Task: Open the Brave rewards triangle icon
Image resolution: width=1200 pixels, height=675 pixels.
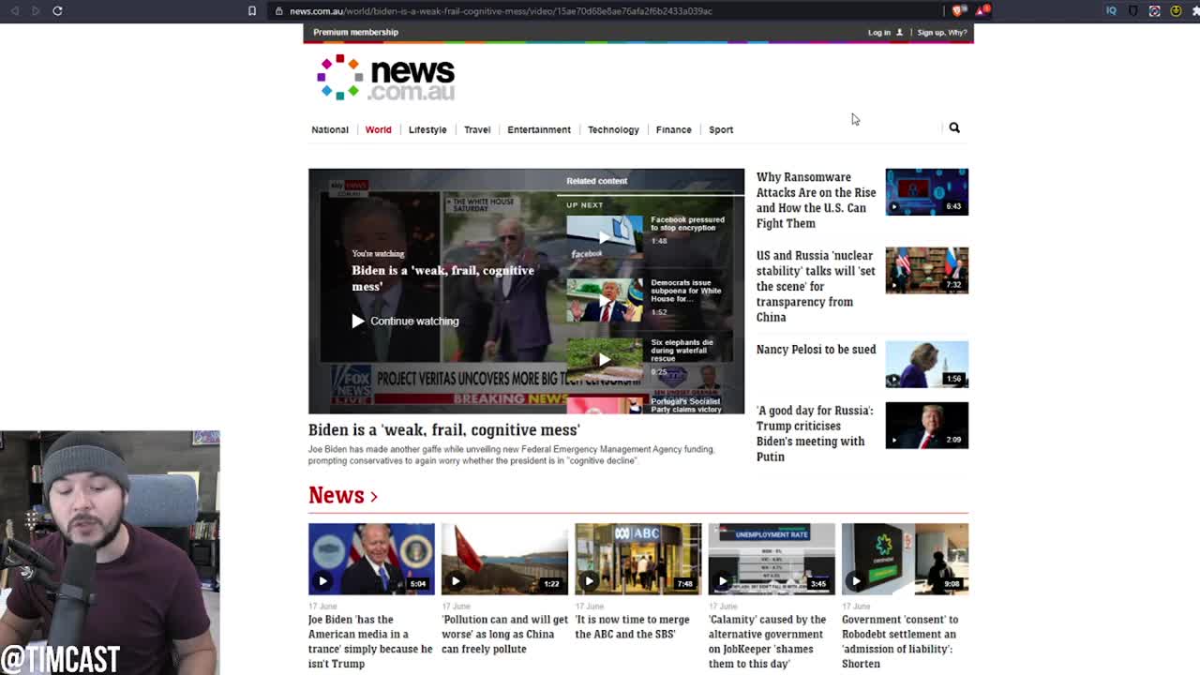Action: (x=982, y=10)
